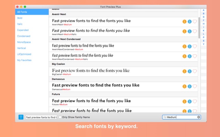Viewport: 220px width, 137px height.
Task: Jump to letter D in index
Action: tap(204, 17)
